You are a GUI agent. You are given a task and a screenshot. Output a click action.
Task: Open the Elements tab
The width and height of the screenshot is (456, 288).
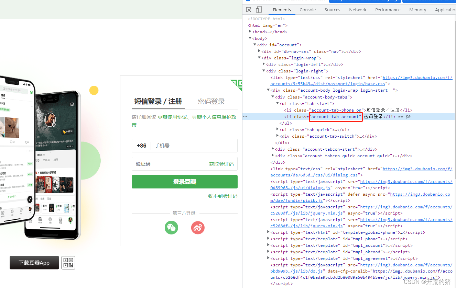(282, 10)
